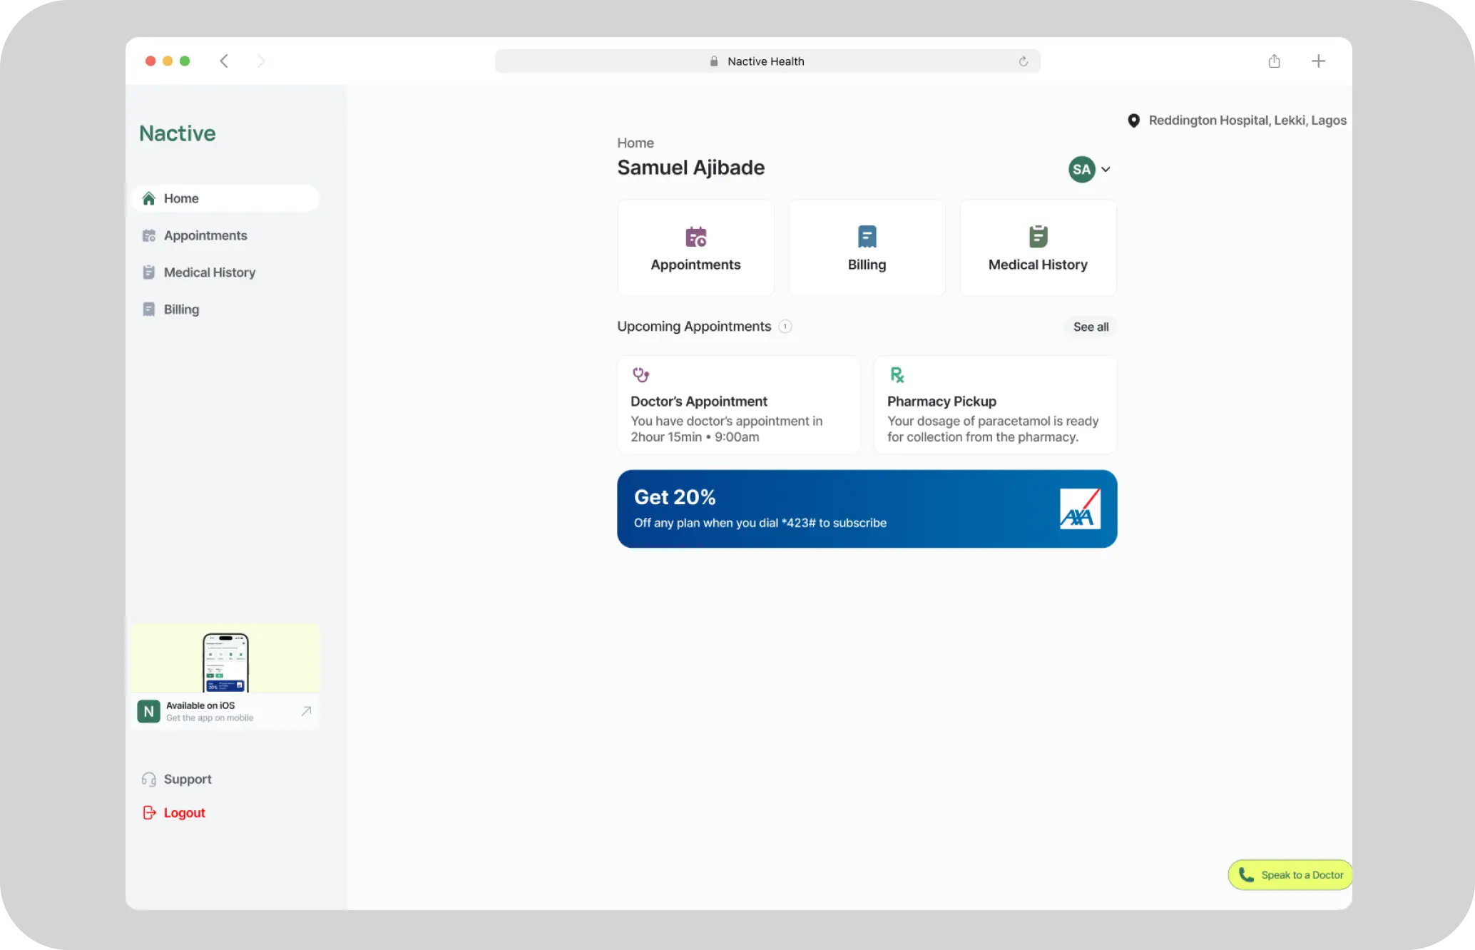
Task: Click the stethoscope icon on Doctor's Appointment
Action: [x=640, y=374]
